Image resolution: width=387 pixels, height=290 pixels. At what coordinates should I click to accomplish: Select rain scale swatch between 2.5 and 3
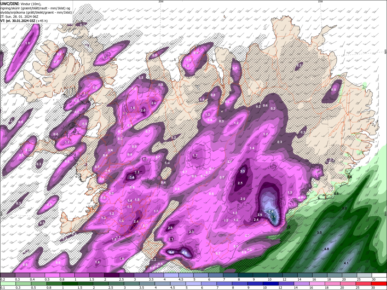pos(116,284)
